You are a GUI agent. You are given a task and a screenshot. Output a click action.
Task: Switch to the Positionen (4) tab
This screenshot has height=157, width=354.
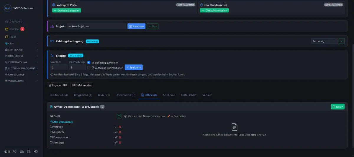pyautogui.click(x=59, y=95)
